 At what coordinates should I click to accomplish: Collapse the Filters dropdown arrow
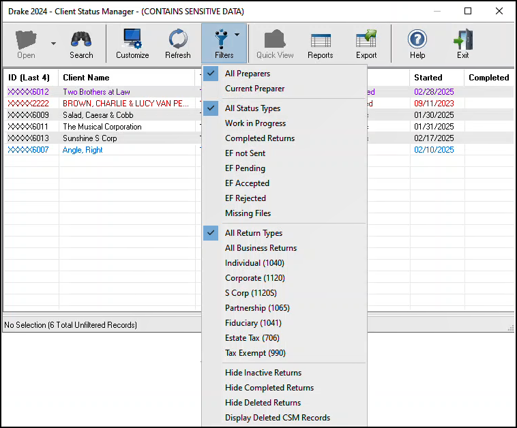[237, 35]
